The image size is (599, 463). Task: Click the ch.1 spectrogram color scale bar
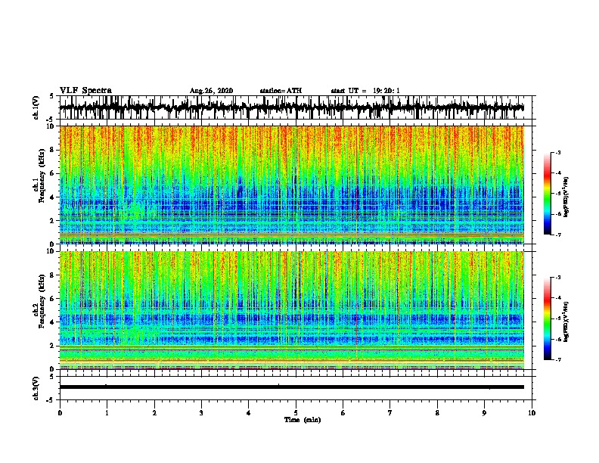point(547,194)
